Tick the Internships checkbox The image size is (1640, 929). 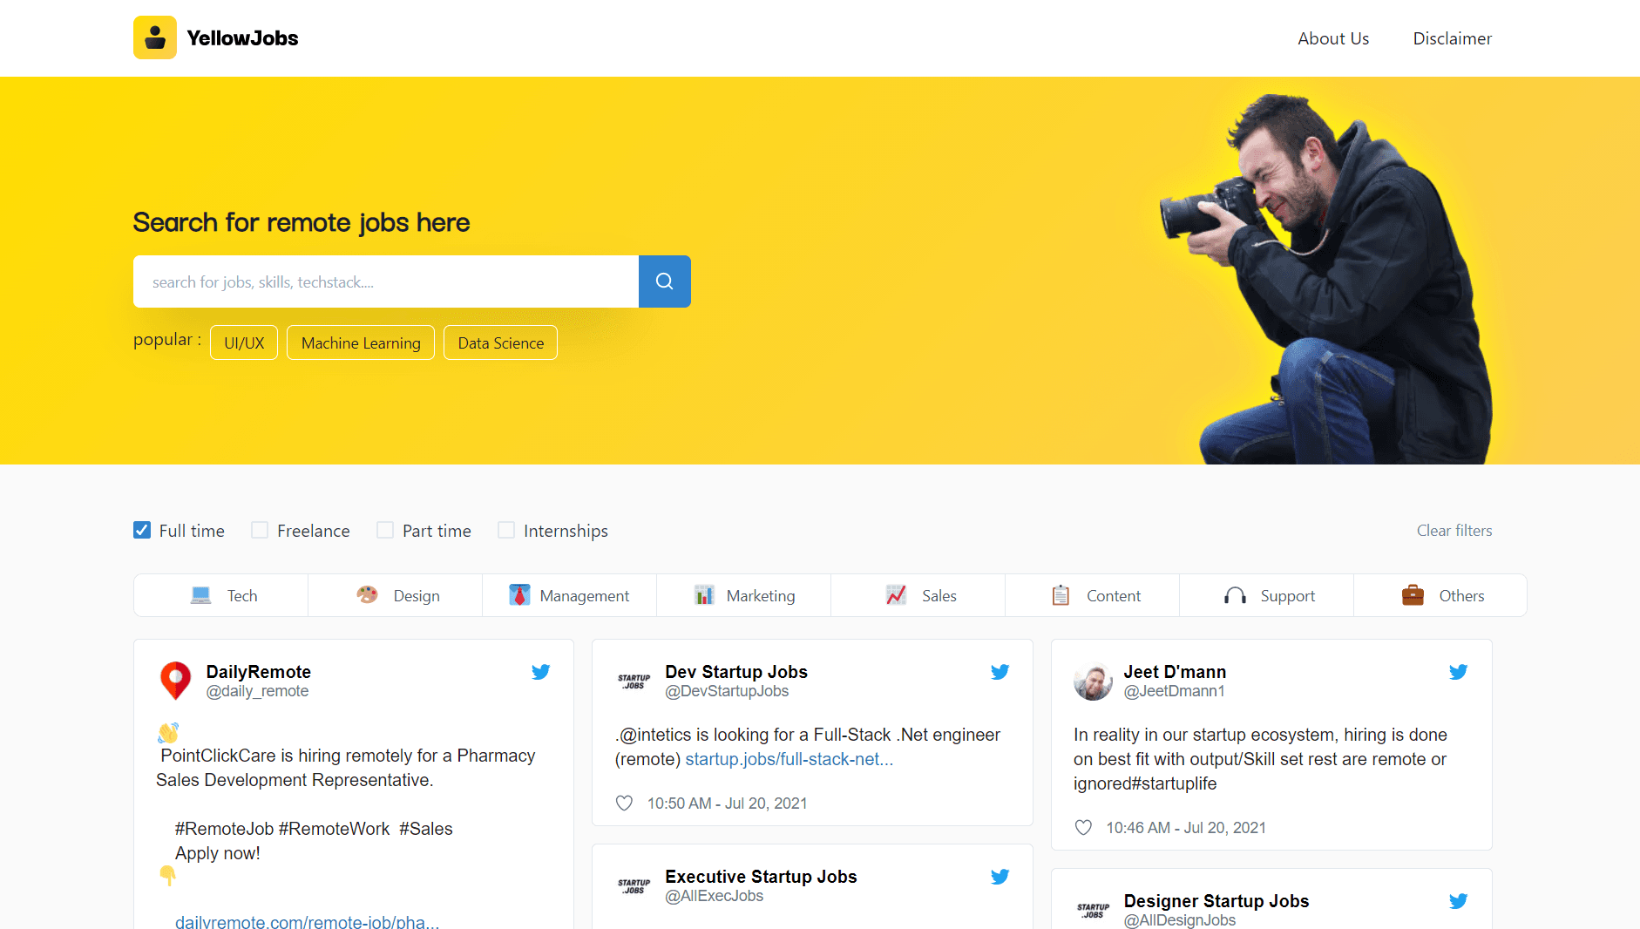click(506, 530)
